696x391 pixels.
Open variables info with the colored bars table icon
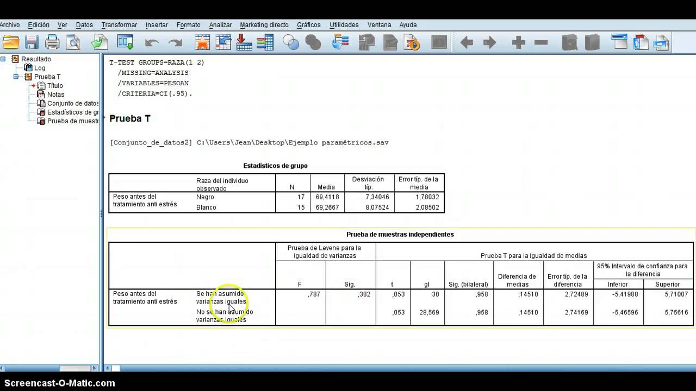(265, 42)
